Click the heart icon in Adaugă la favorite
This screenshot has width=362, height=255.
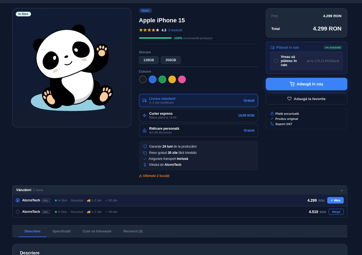click(289, 99)
